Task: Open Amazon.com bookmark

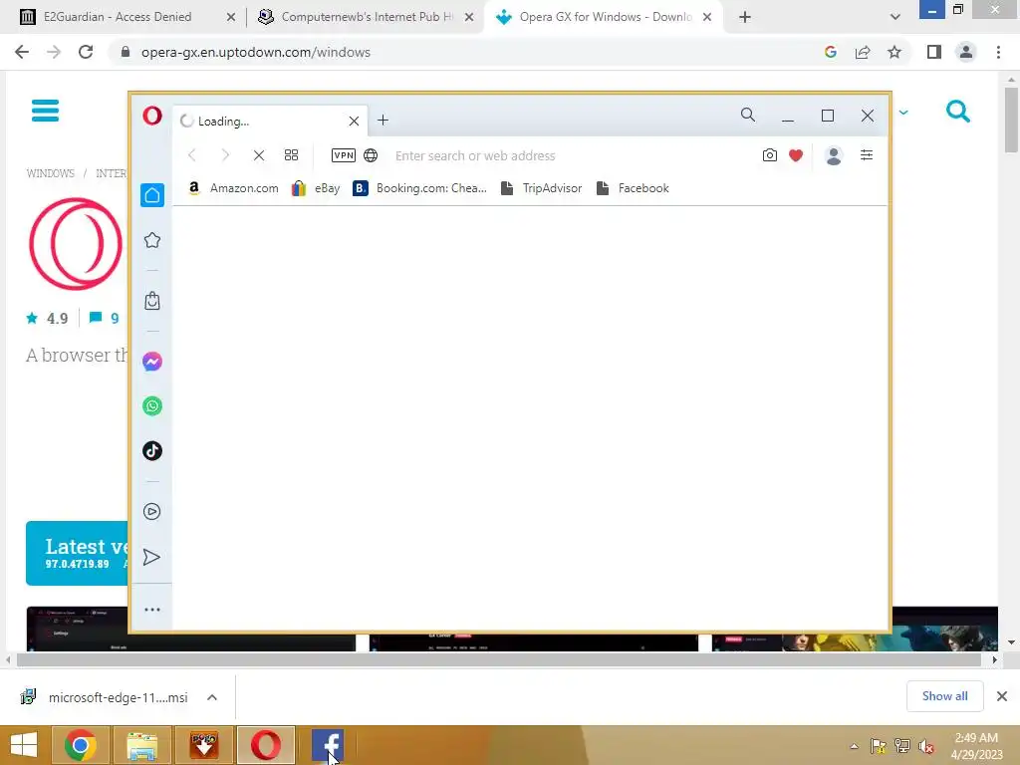Action: [233, 188]
